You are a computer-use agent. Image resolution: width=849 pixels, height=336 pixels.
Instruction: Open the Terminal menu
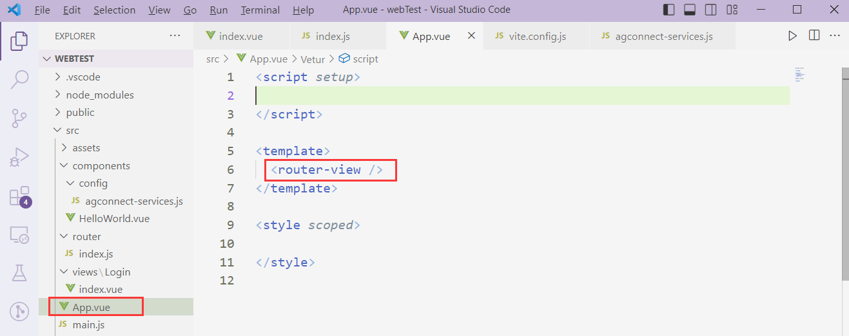click(x=260, y=10)
